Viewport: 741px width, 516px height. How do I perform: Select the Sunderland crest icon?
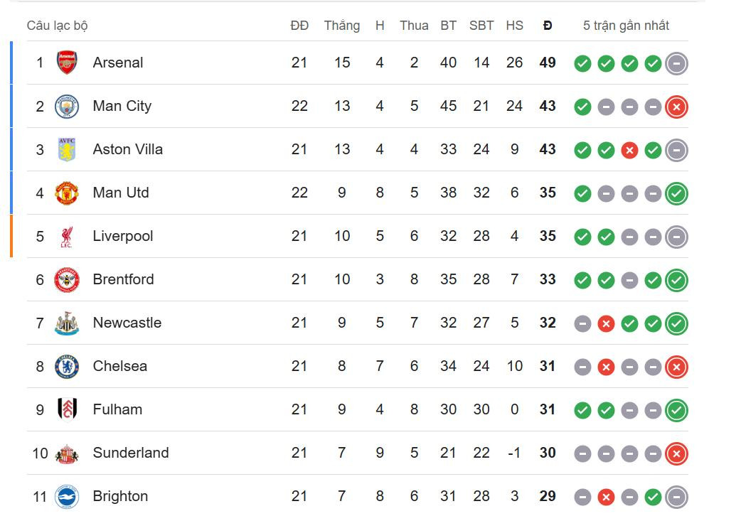(x=67, y=453)
